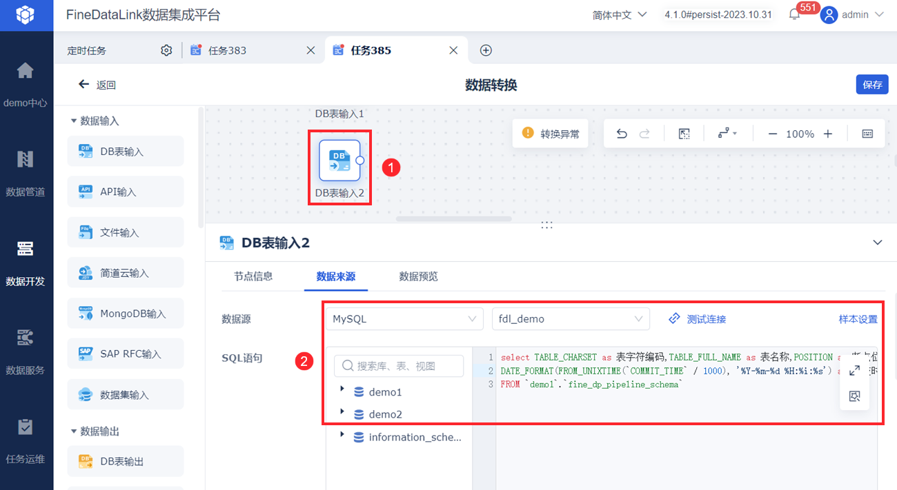The height and width of the screenshot is (490, 897).
Task: Collapse the 数据输入 section
Action: 73,121
